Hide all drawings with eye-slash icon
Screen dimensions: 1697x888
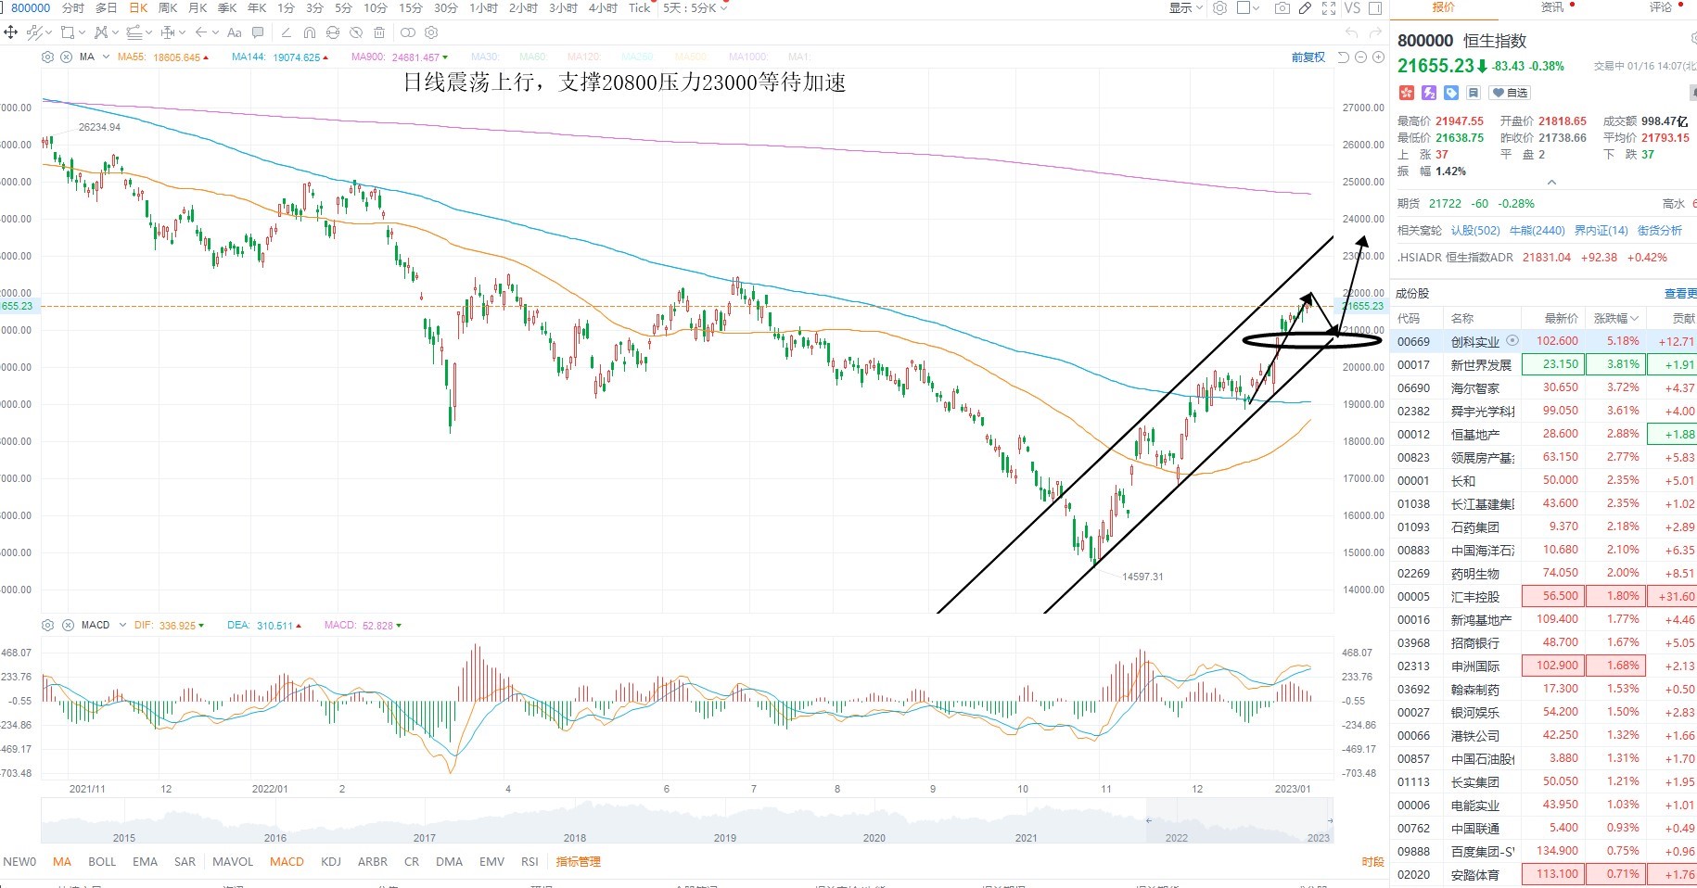coord(356,32)
